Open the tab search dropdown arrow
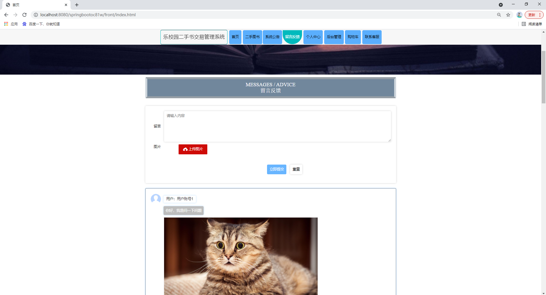546x295 pixels. click(x=501, y=5)
